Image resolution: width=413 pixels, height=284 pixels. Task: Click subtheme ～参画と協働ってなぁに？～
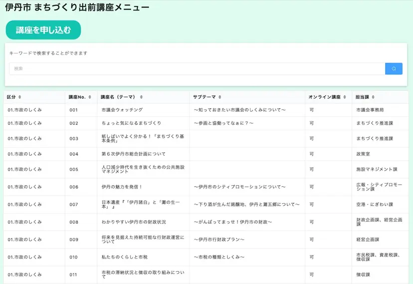pyautogui.click(x=223, y=123)
